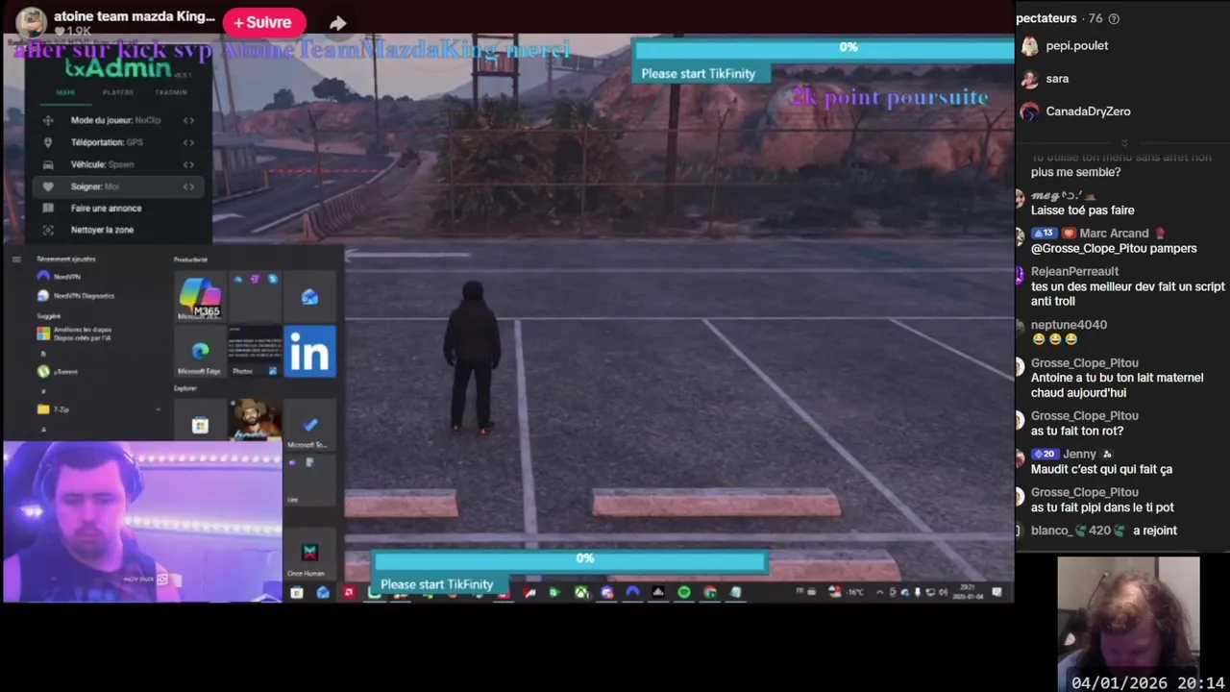Open the Mail tile in Productivité group

[x=309, y=297]
